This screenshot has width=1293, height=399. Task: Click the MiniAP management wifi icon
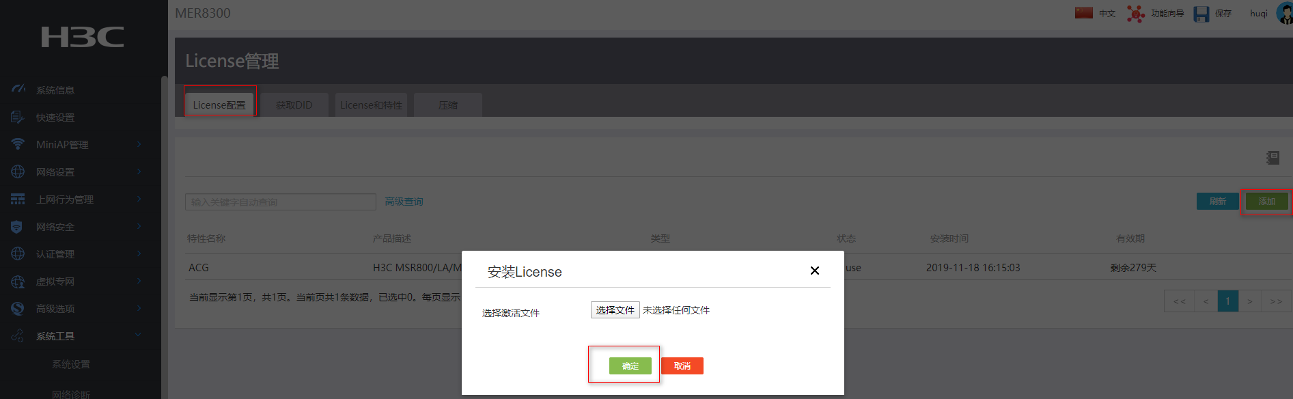tap(18, 144)
